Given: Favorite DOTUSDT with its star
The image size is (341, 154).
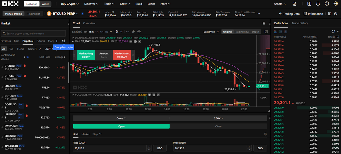Looking at the screenshot, I should [2, 98].
